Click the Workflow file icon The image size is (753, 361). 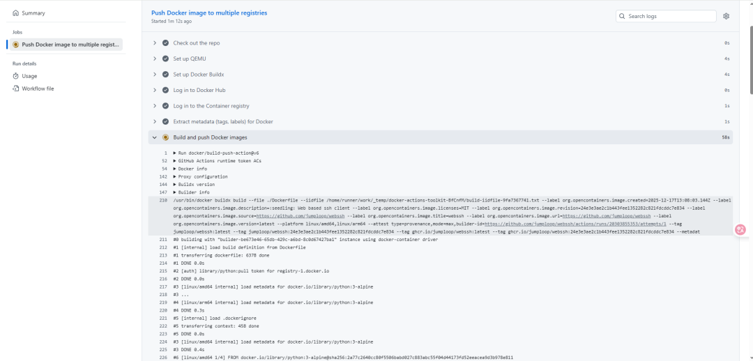point(16,89)
